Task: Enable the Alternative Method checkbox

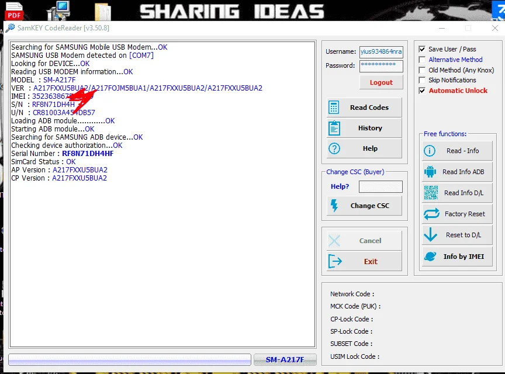Action: coord(422,60)
